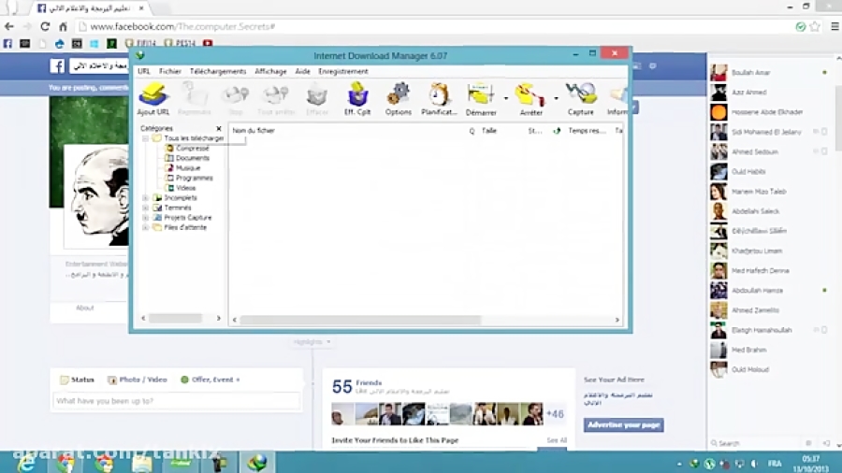Click the Reprendre toolbar icon

[x=195, y=99]
